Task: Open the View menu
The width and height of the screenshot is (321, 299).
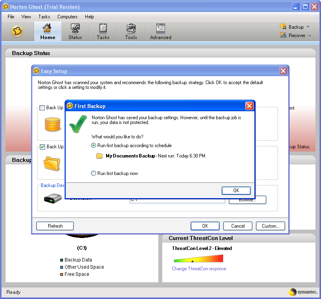Action: [26, 17]
